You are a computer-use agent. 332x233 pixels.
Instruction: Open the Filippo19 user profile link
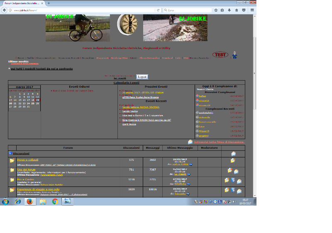point(204,131)
